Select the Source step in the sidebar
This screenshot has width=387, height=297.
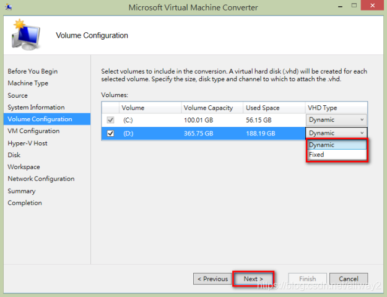click(17, 95)
